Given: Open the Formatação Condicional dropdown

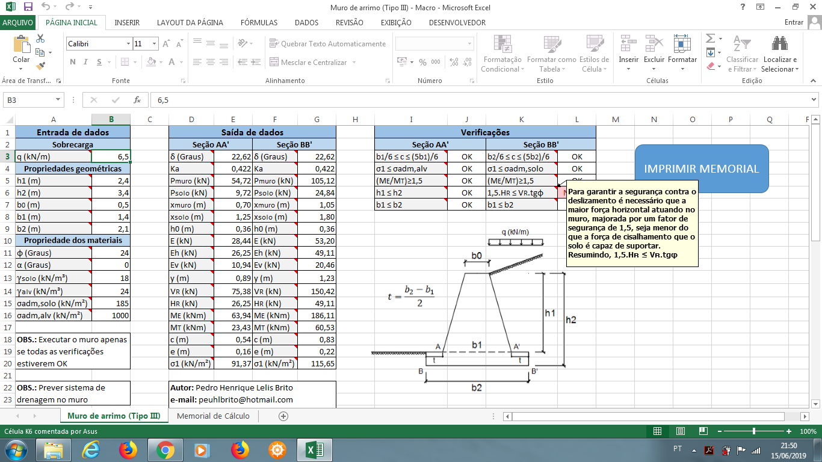Looking at the screenshot, I should [x=502, y=53].
